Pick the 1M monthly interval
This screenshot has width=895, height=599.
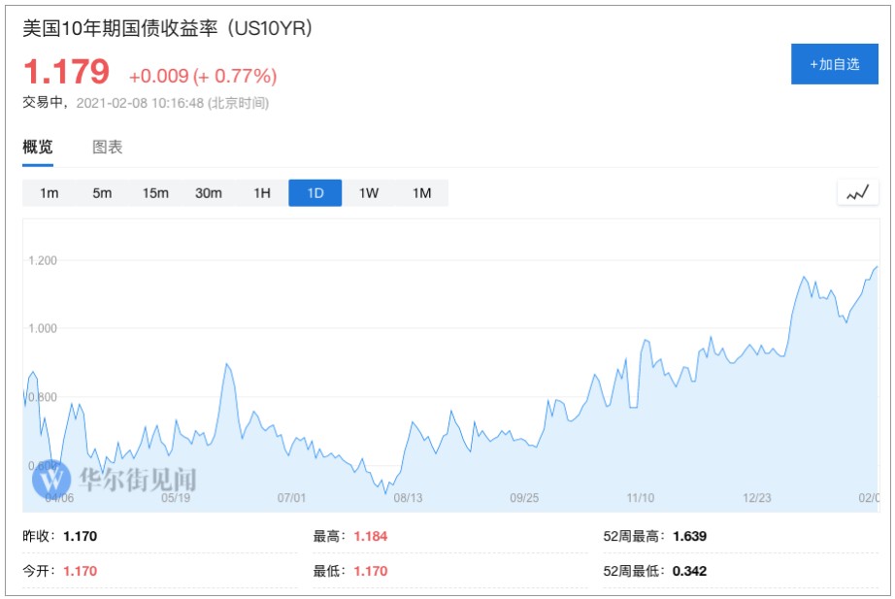coord(421,193)
